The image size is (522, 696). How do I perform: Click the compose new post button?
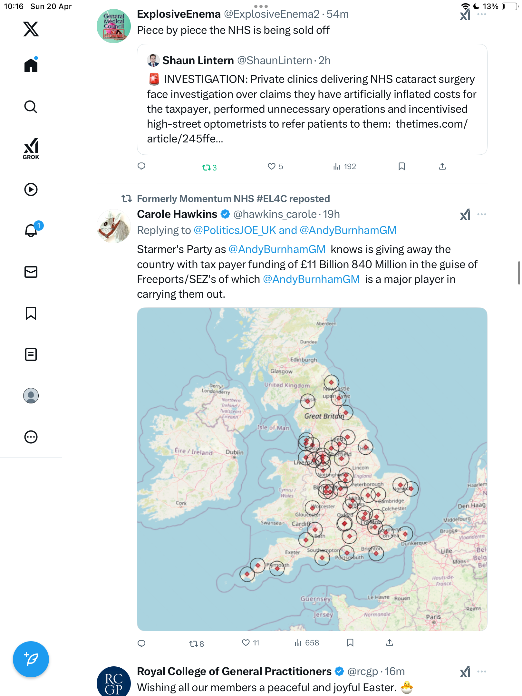coord(31,659)
